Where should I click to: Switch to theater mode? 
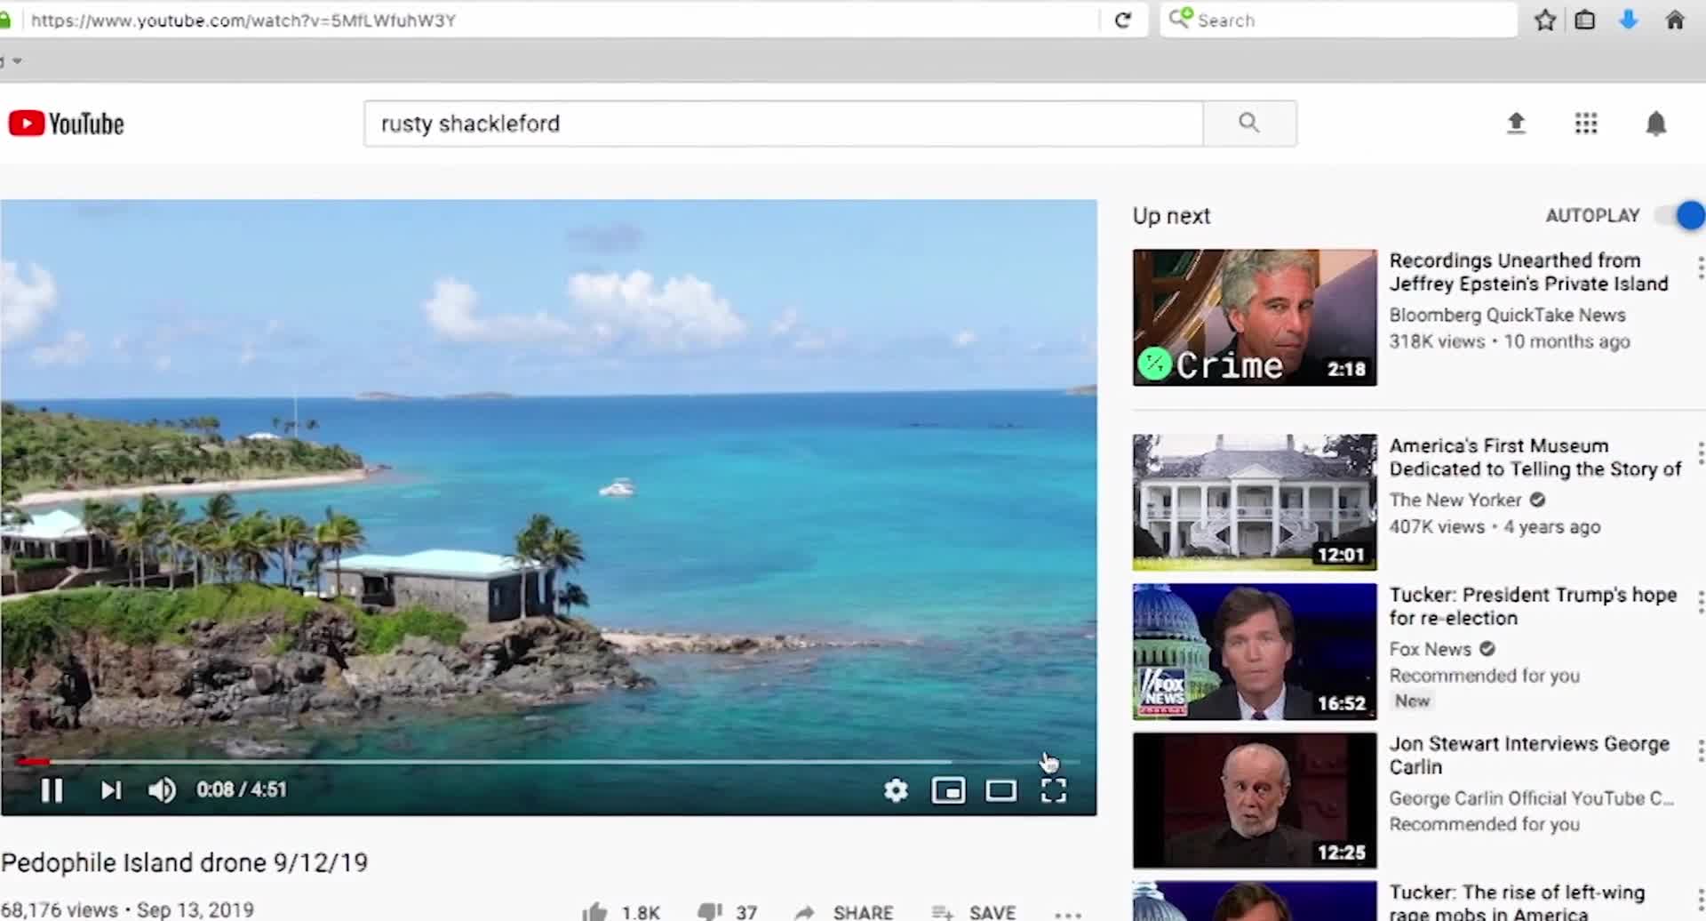(x=1000, y=790)
